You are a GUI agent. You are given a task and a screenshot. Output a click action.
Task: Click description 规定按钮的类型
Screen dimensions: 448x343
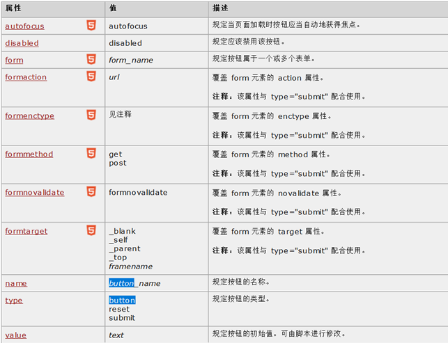click(x=241, y=299)
